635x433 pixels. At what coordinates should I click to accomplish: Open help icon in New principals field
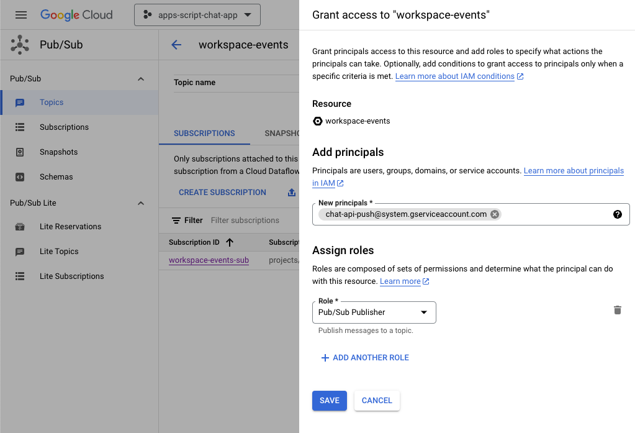(617, 214)
